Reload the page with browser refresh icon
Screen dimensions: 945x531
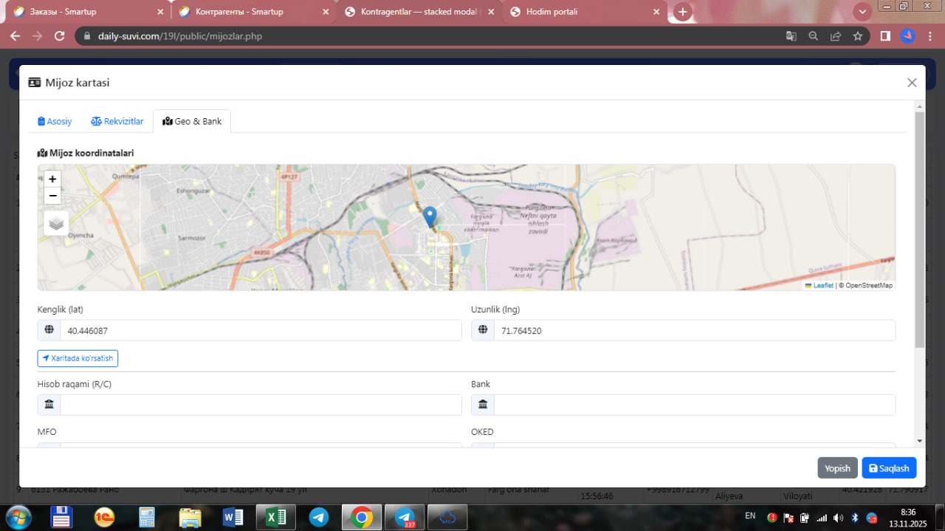coord(61,36)
